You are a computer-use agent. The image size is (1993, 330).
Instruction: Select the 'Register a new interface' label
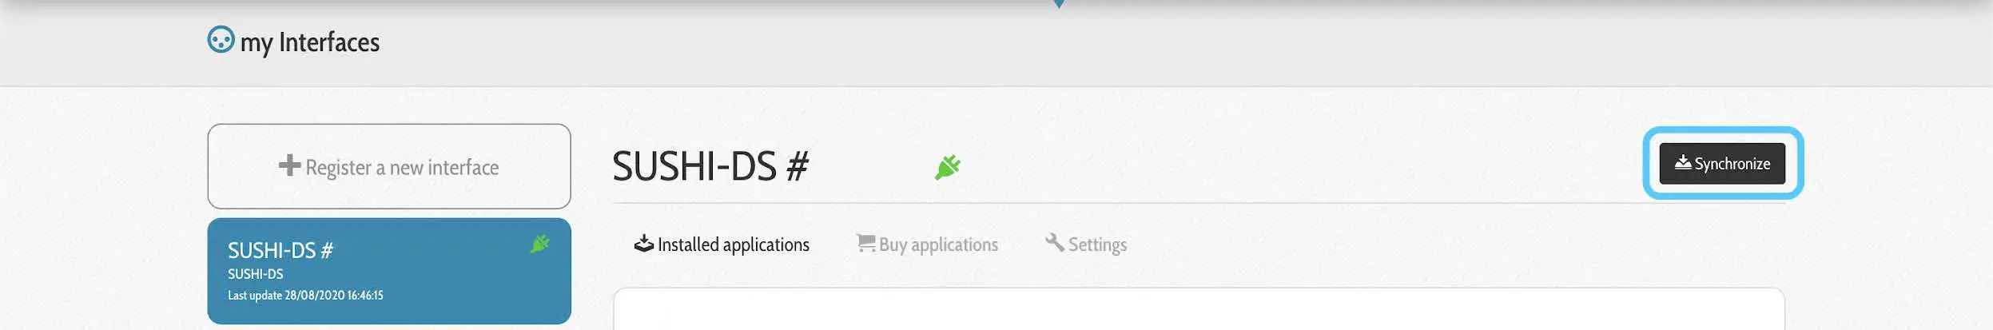click(x=402, y=168)
